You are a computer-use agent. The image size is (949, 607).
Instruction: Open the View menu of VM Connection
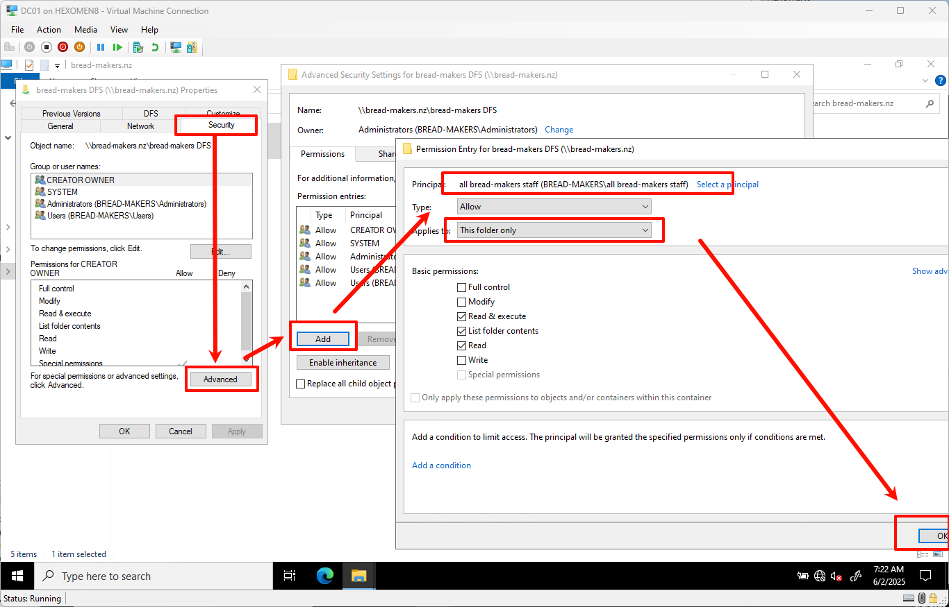pos(119,30)
